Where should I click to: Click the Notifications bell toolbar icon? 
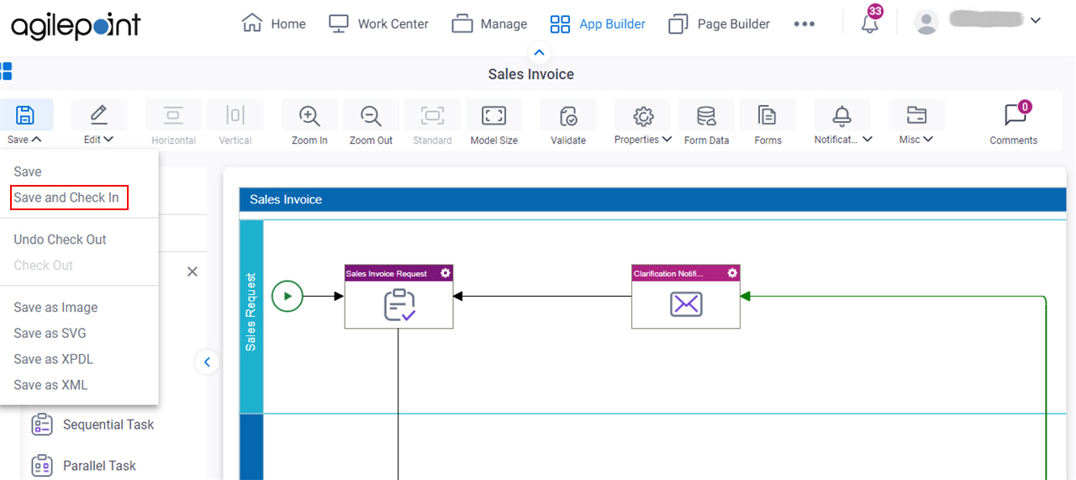click(x=841, y=115)
